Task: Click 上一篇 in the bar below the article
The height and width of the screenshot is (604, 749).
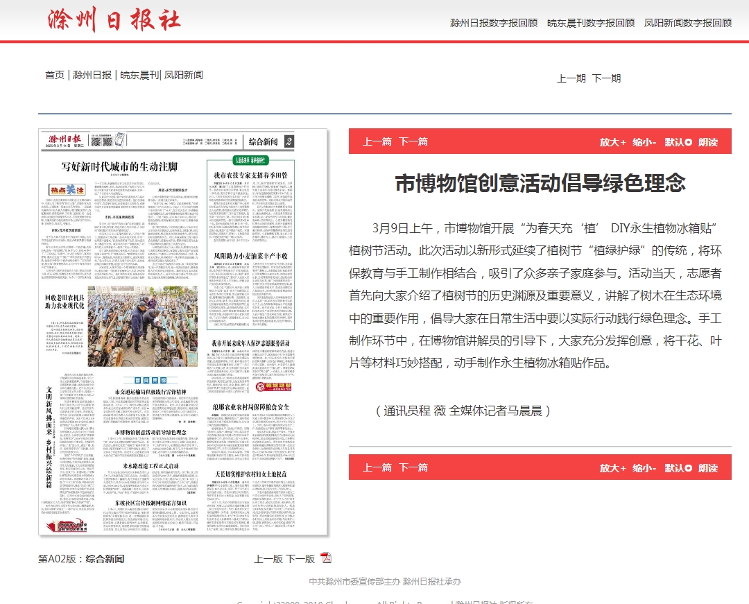Action: pyautogui.click(x=377, y=467)
